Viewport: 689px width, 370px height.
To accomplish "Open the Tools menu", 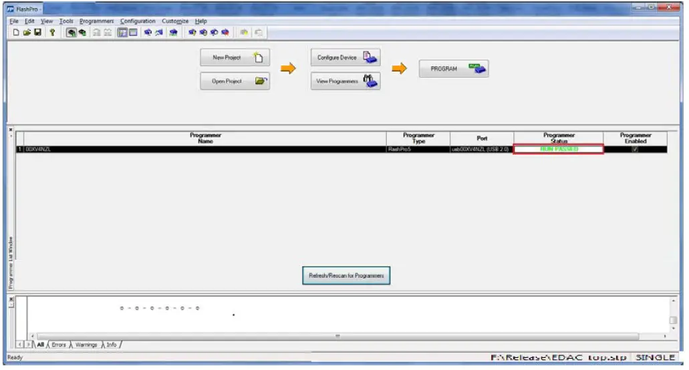I will (66, 21).
